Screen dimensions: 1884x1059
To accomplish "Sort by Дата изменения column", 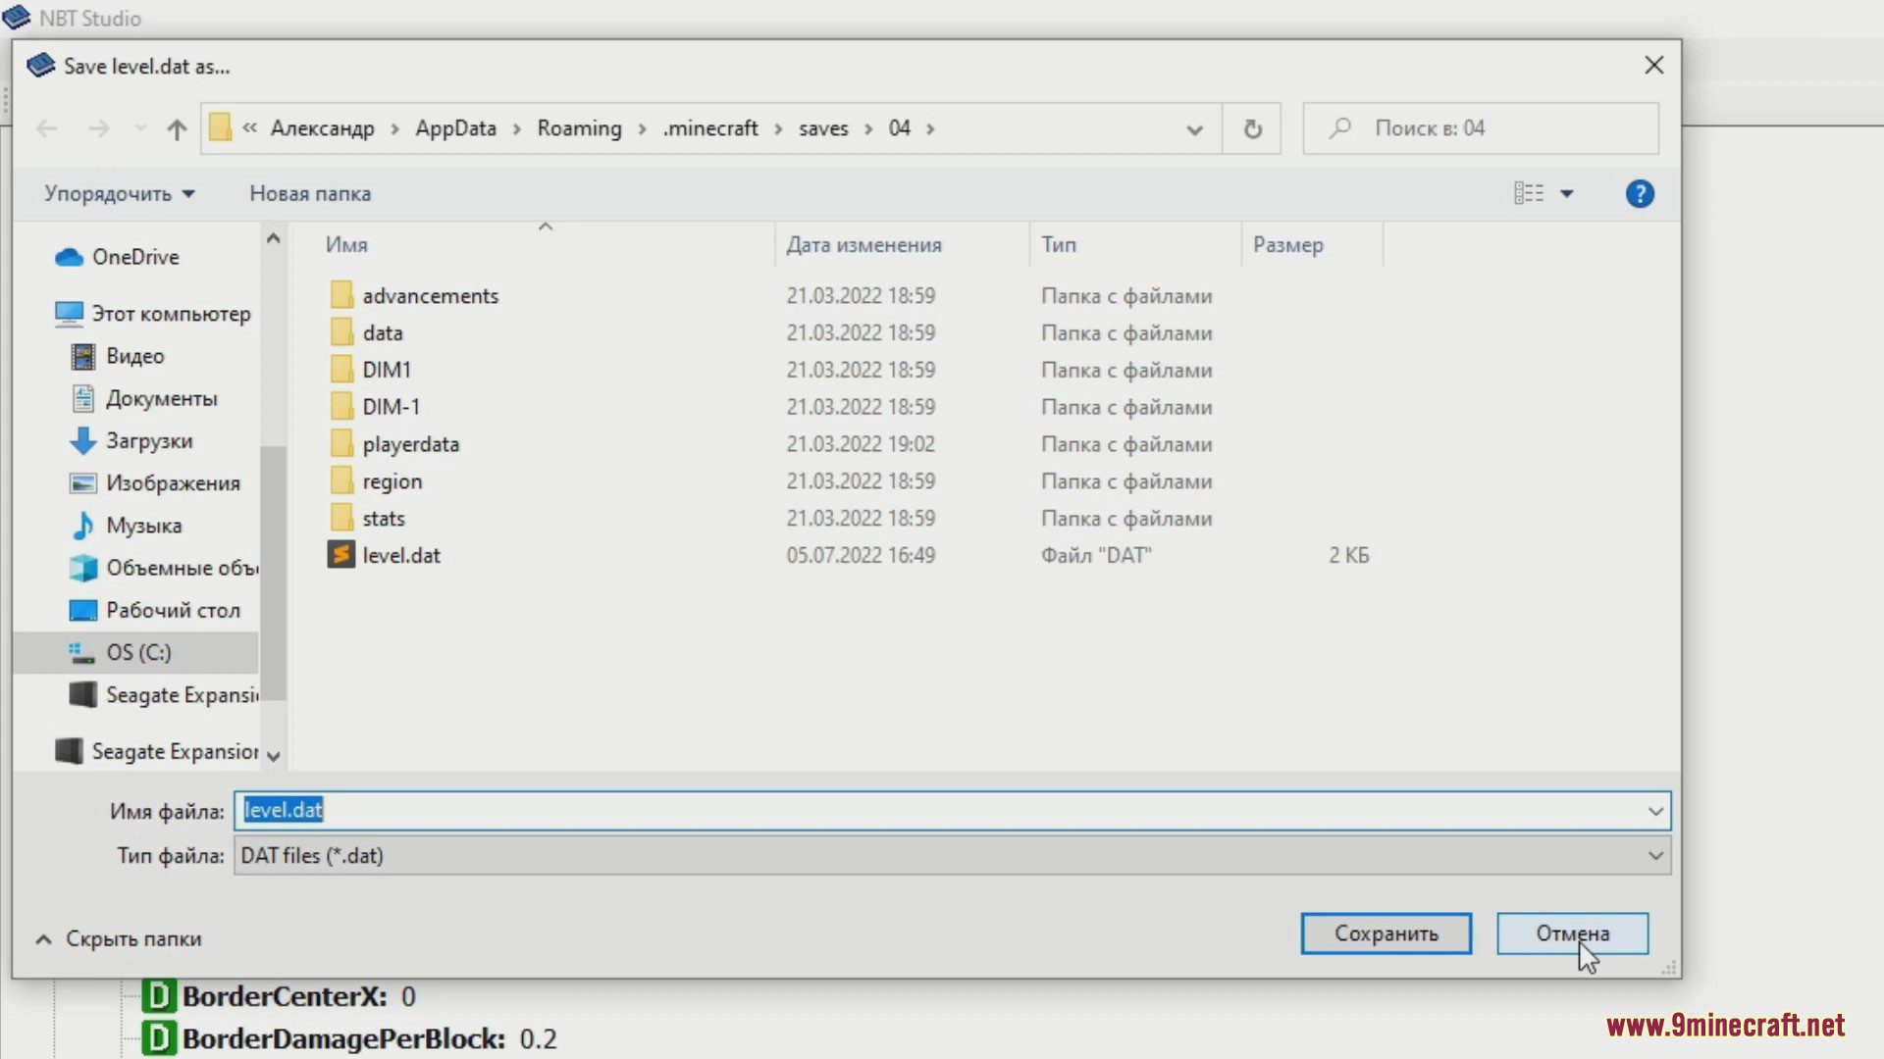I will point(863,244).
